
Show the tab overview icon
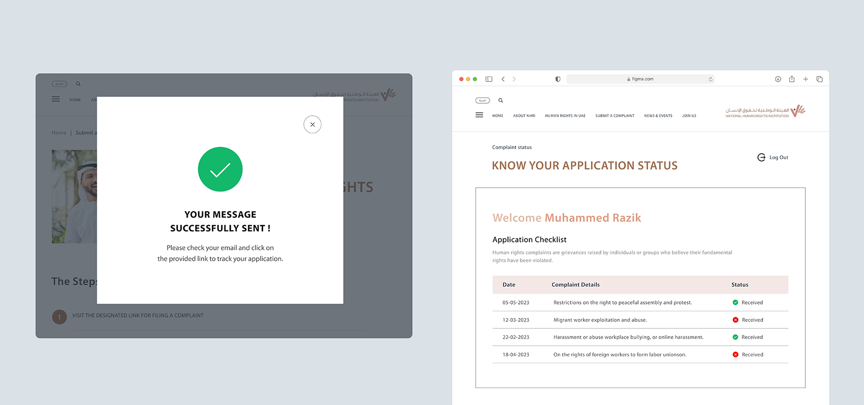click(x=819, y=79)
